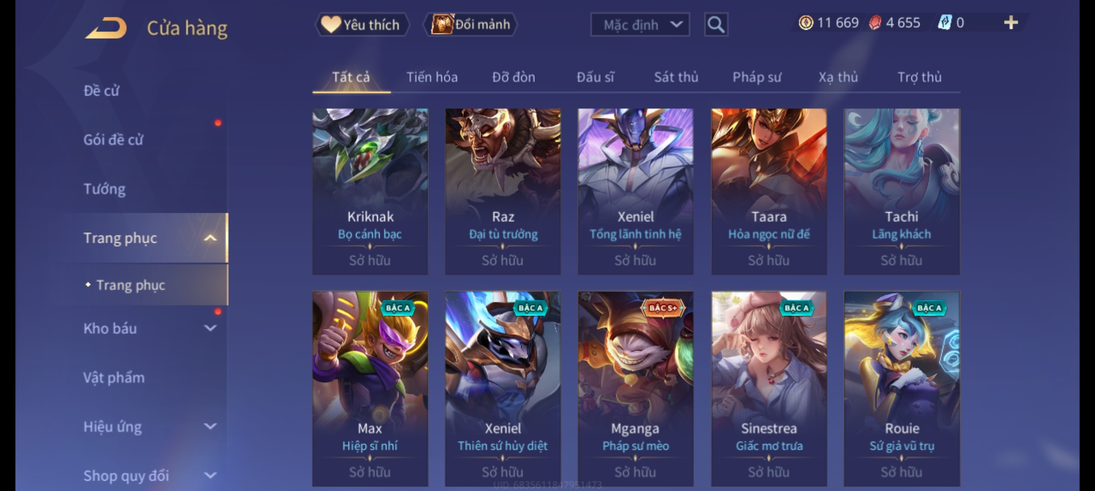Go to the Tướng sidebar item
The height and width of the screenshot is (491, 1095).
point(104,189)
